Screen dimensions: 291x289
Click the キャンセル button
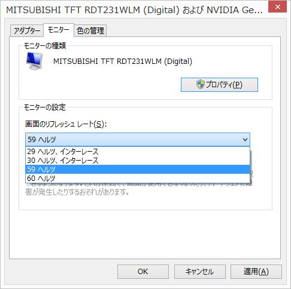(x=200, y=272)
